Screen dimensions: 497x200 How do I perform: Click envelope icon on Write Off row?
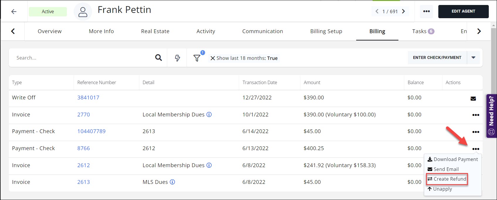[x=473, y=99]
